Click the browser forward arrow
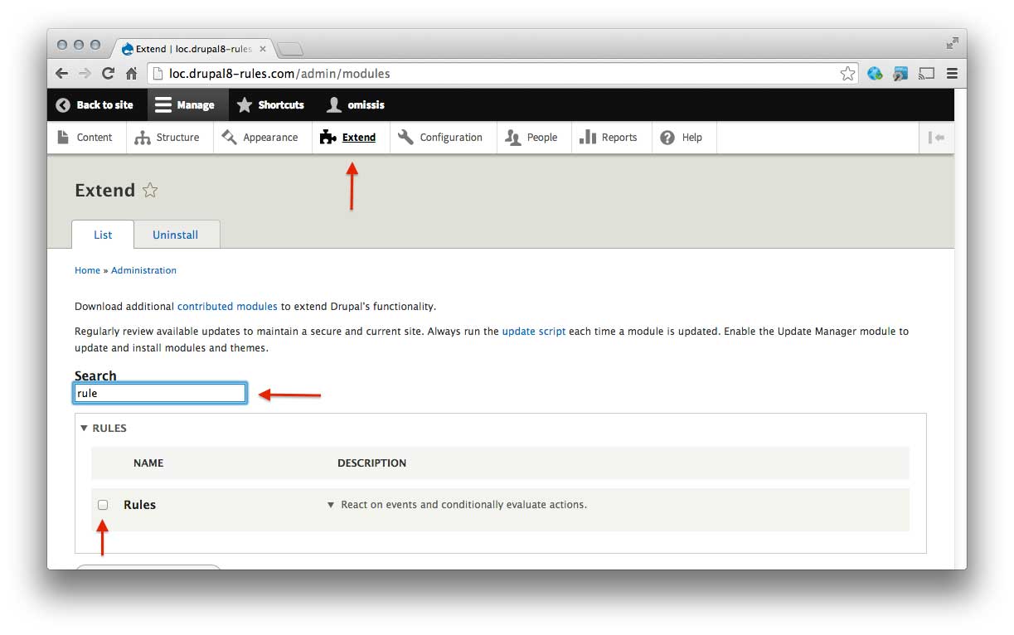Image resolution: width=1014 pixels, height=635 pixels. coord(85,74)
